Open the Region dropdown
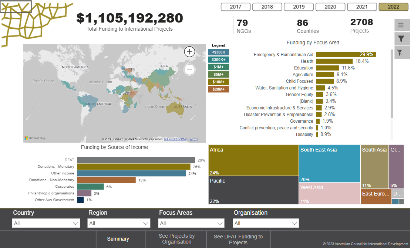411x248 pixels. coord(118,223)
